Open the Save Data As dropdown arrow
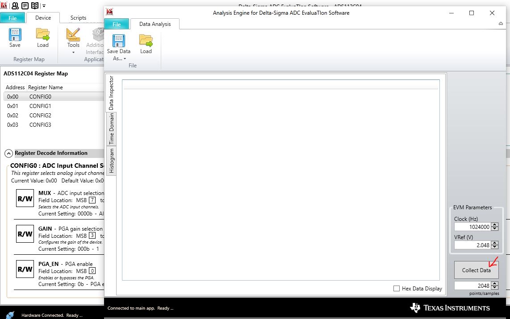This screenshot has height=319, width=510. click(x=125, y=59)
